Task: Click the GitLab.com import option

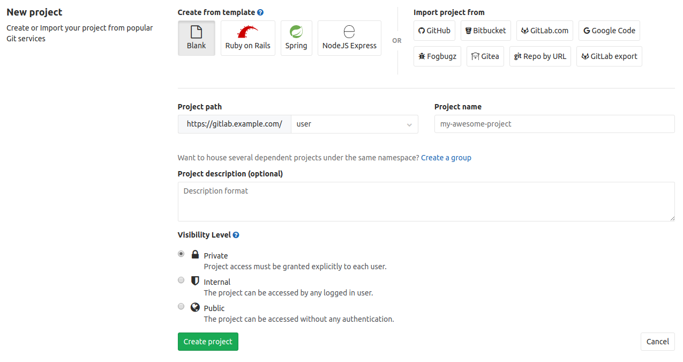Action: [x=544, y=31]
